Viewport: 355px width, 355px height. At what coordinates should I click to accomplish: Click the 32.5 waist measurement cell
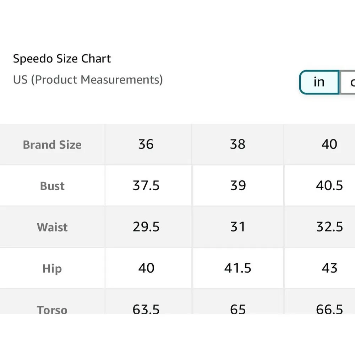point(329,227)
